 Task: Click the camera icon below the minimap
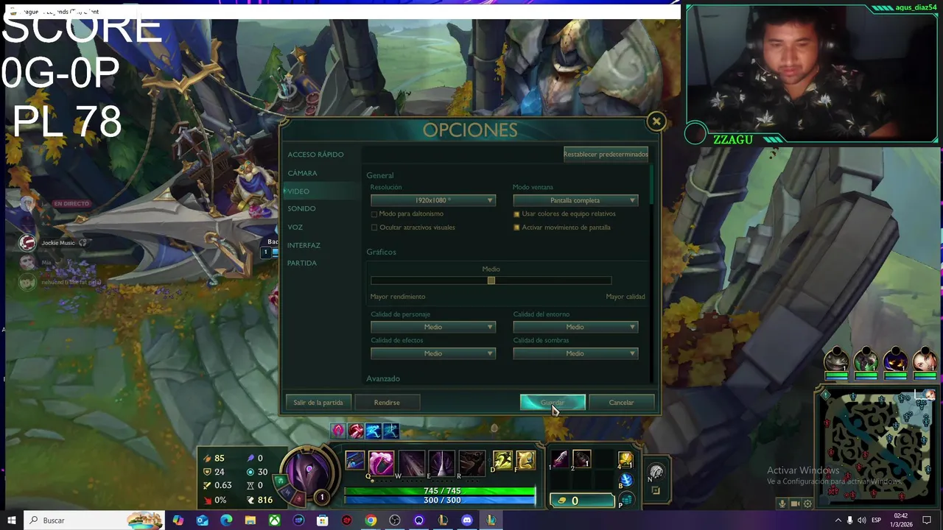(x=795, y=504)
